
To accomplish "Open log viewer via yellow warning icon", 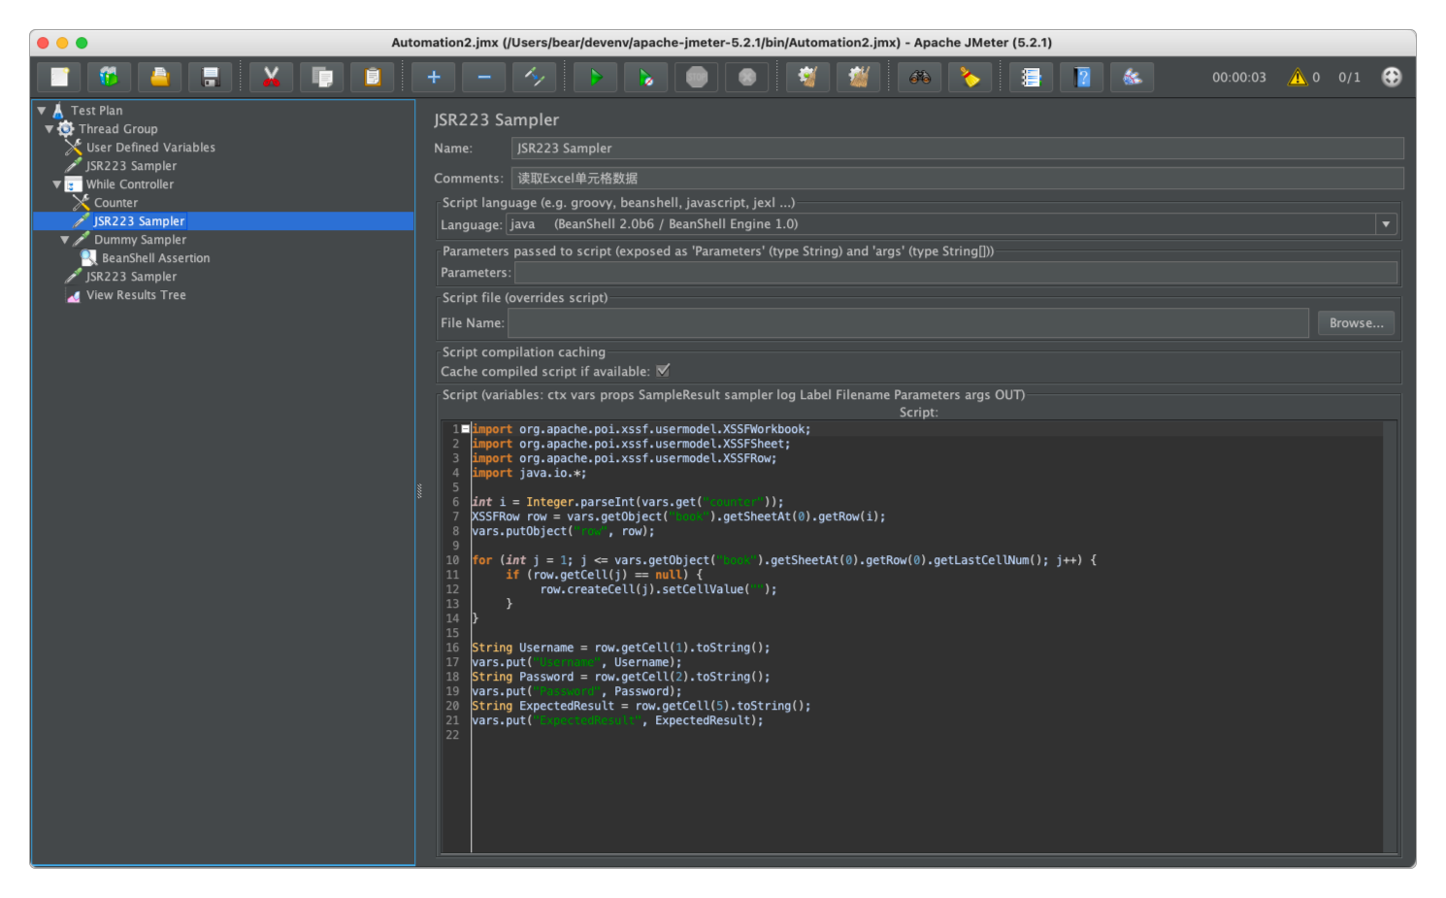I will point(1298,77).
